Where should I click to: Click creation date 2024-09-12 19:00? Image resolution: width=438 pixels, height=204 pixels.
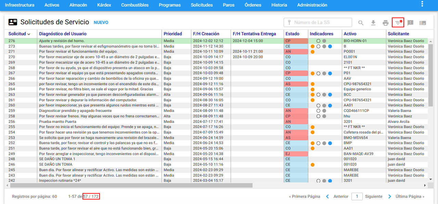coord(208,78)
